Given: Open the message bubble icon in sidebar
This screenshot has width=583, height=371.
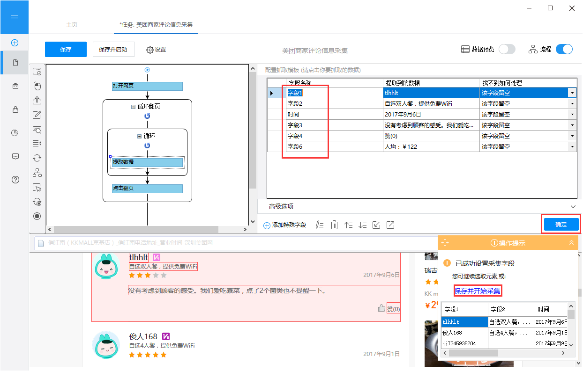Looking at the screenshot, I should click(x=15, y=156).
